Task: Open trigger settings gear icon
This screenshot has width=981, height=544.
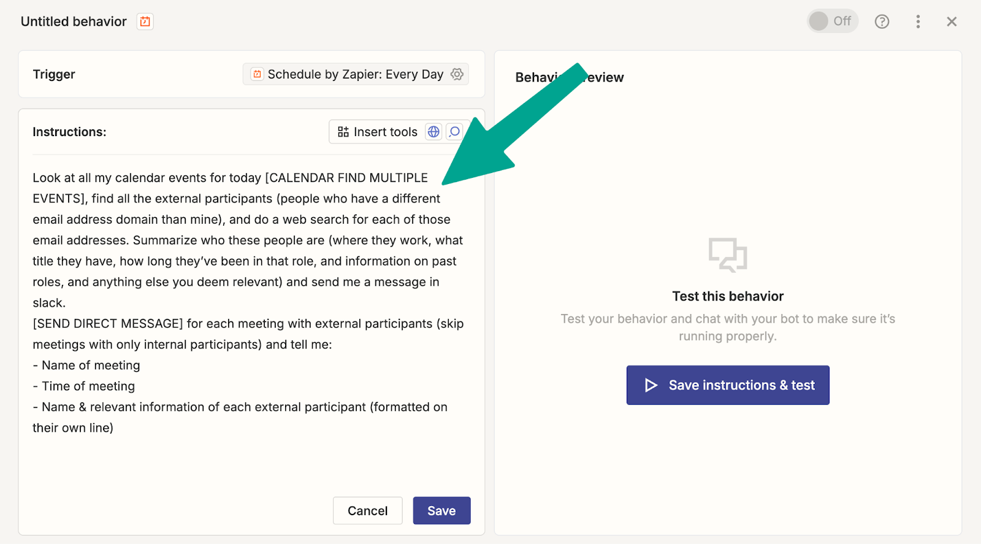Action: pos(457,74)
